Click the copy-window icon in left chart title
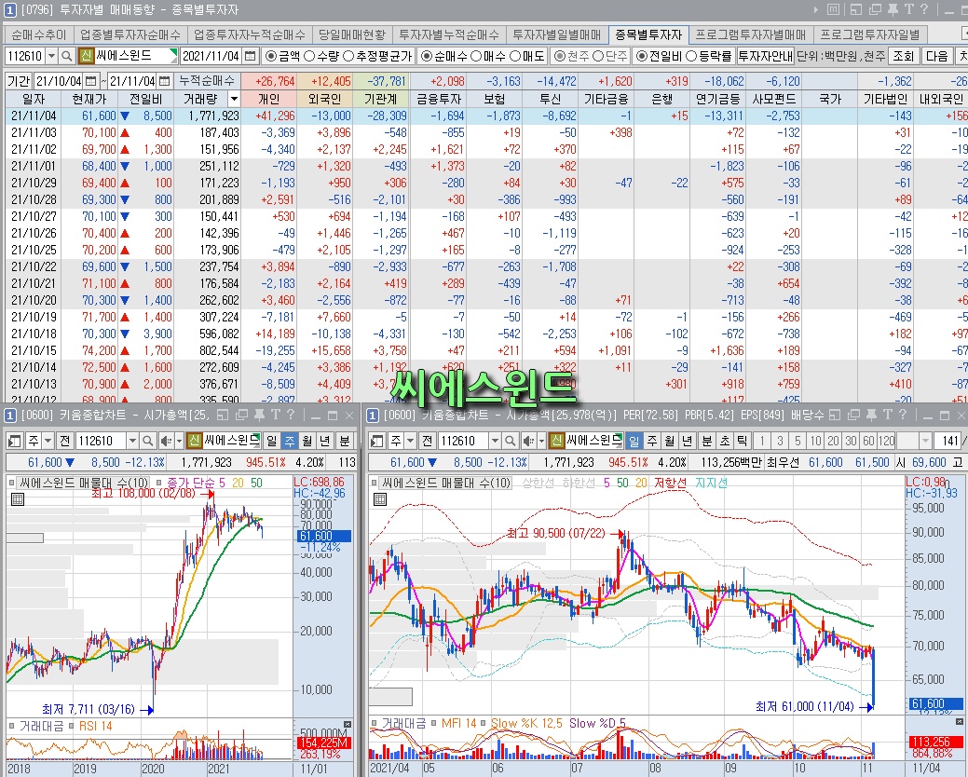This screenshot has height=777, width=968. 242,415
